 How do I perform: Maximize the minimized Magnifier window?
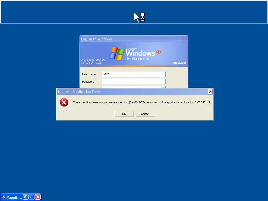point(32,197)
